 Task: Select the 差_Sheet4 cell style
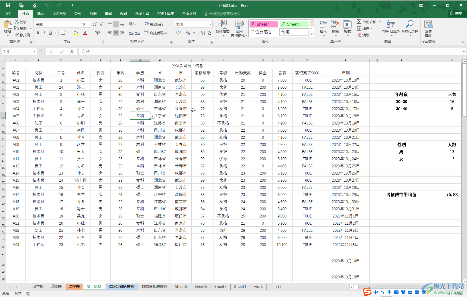tap(264, 24)
